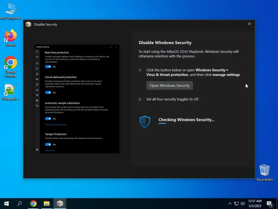Select Home icon in preview sidebar
Screen dimensions: 278x209
[x=37, y=63]
